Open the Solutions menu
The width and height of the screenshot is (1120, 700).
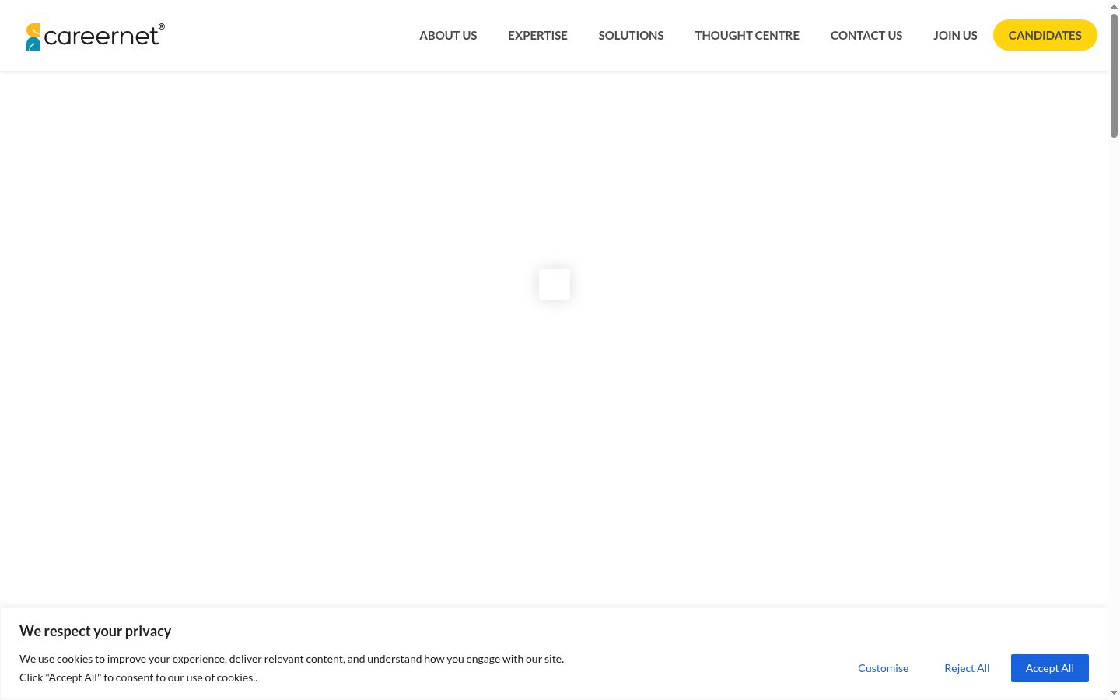[631, 35]
